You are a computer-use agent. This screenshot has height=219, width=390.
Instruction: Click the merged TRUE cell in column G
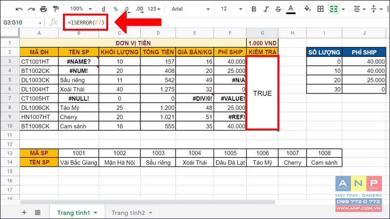(x=262, y=93)
